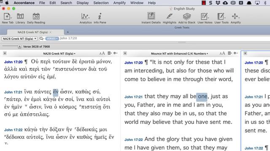Viewport: 270px width, 151px height.
Task: Open the Highlights pen tool
Action: pyautogui.click(x=170, y=18)
